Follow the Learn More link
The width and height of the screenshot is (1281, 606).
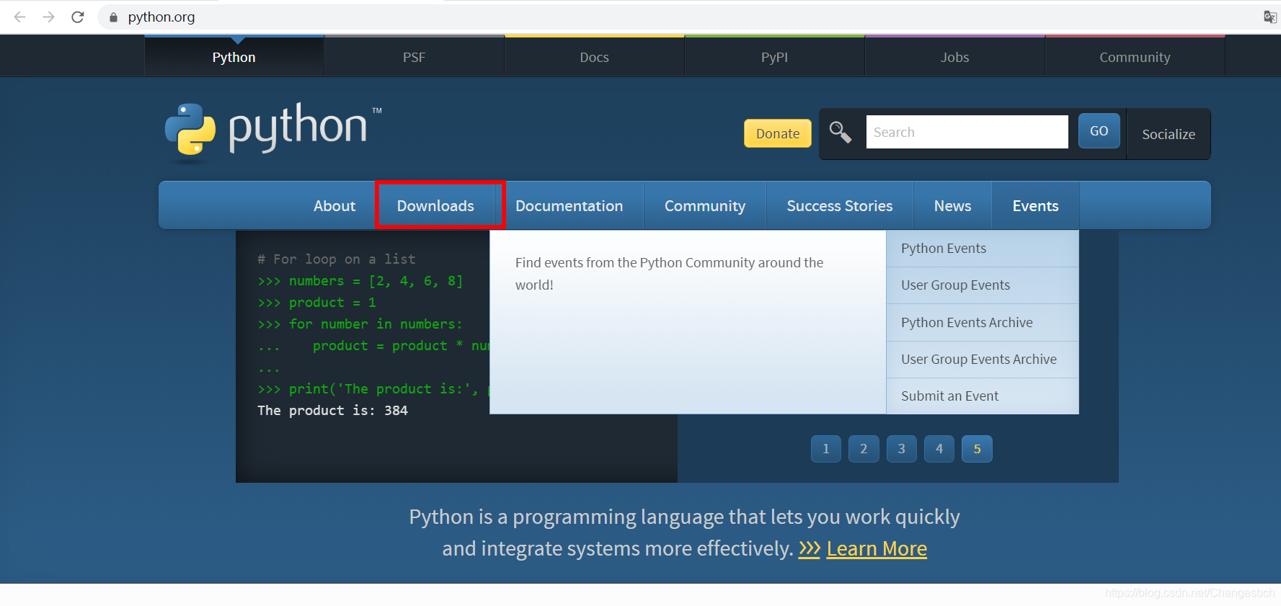pos(877,549)
